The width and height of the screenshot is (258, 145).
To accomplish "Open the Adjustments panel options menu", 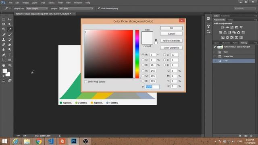I will pos(256,20).
